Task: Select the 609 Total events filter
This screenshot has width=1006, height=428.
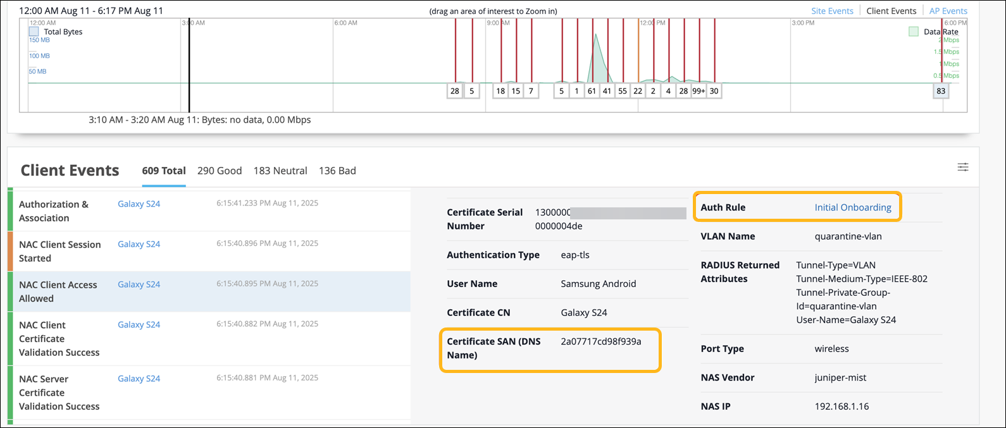Action: (164, 171)
